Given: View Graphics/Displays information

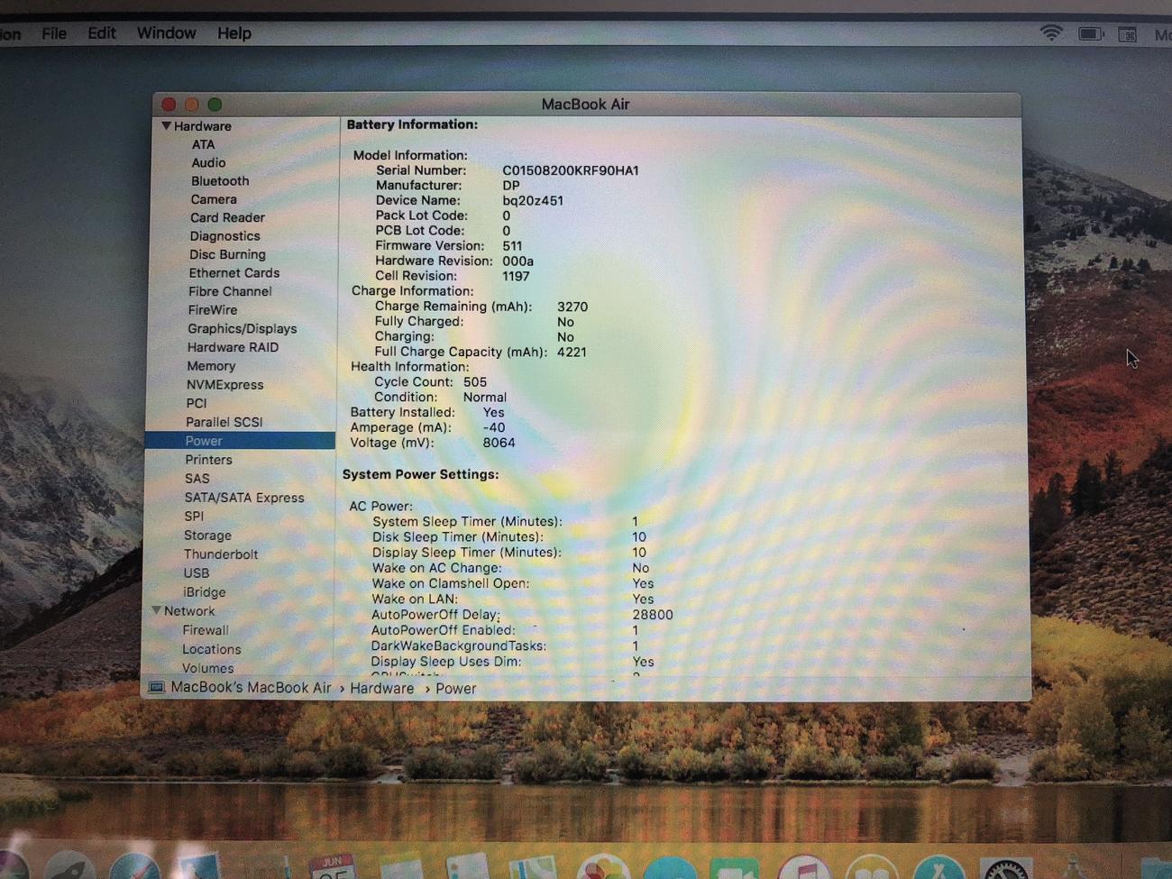Looking at the screenshot, I should (242, 329).
